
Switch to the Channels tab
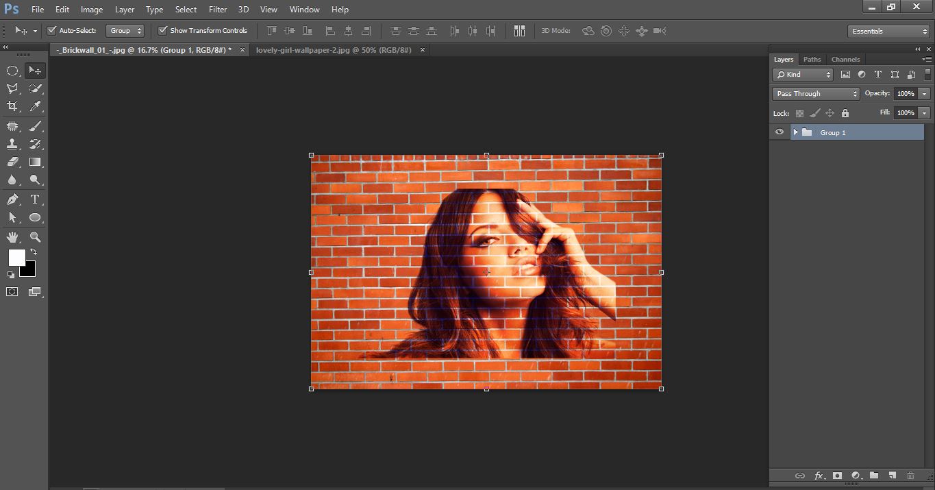click(845, 59)
